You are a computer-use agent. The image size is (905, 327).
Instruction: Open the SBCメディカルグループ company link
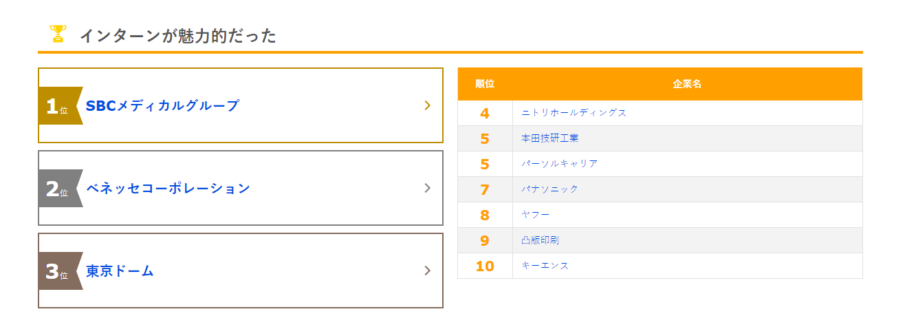pos(162,106)
